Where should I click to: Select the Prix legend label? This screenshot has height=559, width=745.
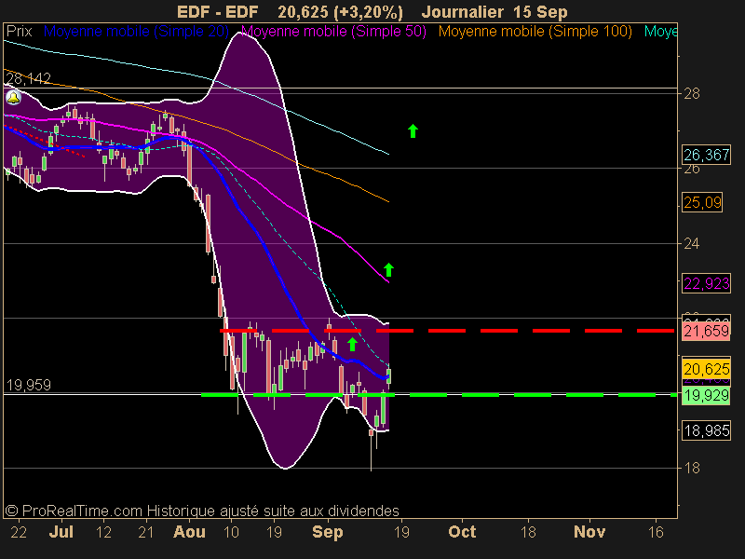[x=19, y=32]
